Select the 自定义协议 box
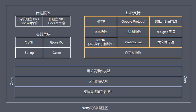The image size is (196, 112). point(133,53)
